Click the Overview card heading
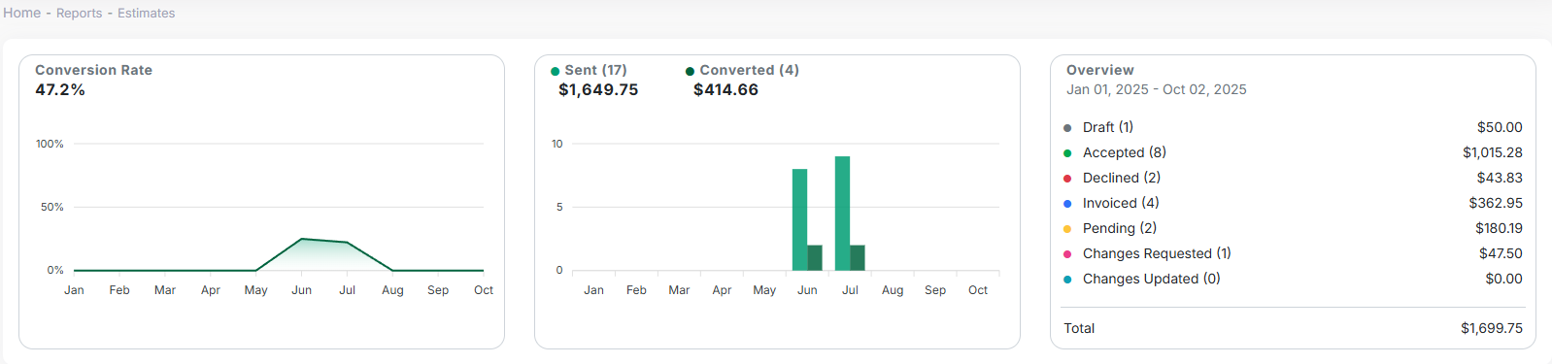Screen dimensions: 1552x364 click(x=1099, y=70)
